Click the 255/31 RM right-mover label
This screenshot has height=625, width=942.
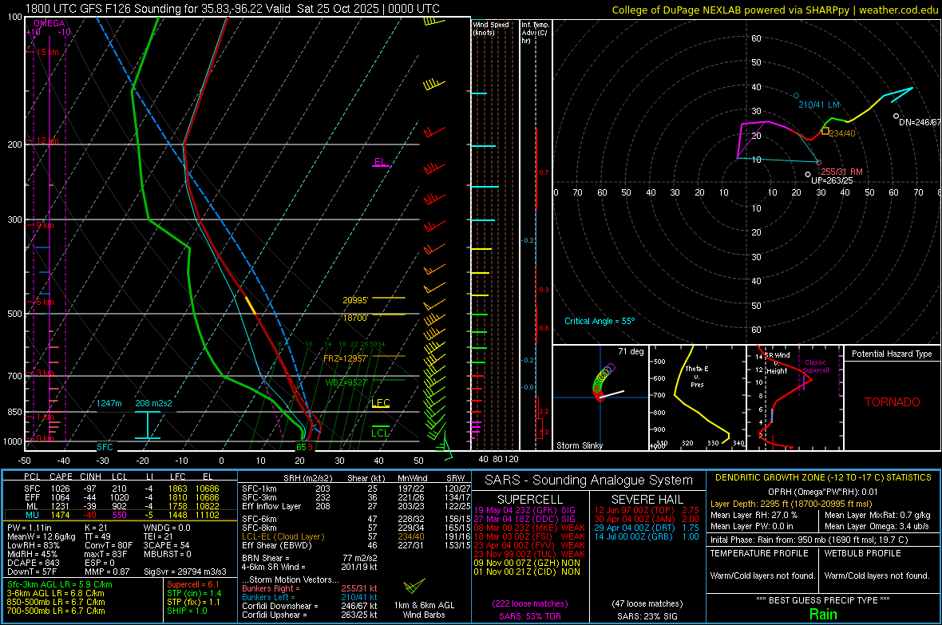pos(841,172)
